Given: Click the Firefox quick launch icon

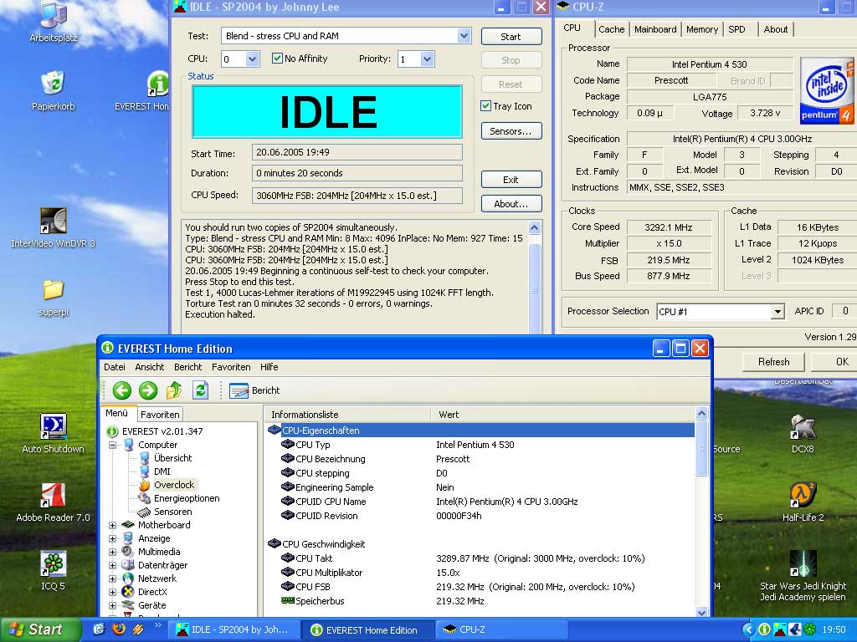Looking at the screenshot, I should 119,629.
